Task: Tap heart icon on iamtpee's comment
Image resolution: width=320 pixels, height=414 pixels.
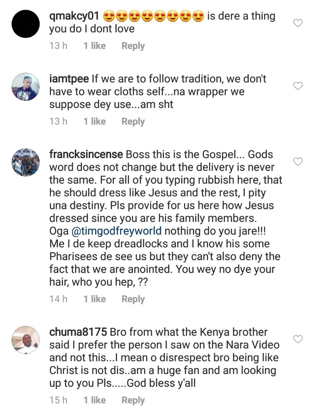Action: (x=298, y=86)
